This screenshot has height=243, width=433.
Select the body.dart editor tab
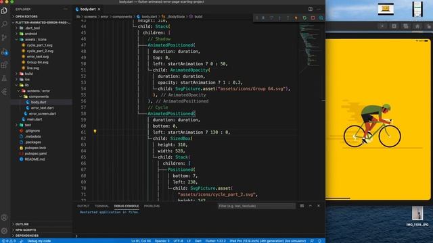coord(88,9)
